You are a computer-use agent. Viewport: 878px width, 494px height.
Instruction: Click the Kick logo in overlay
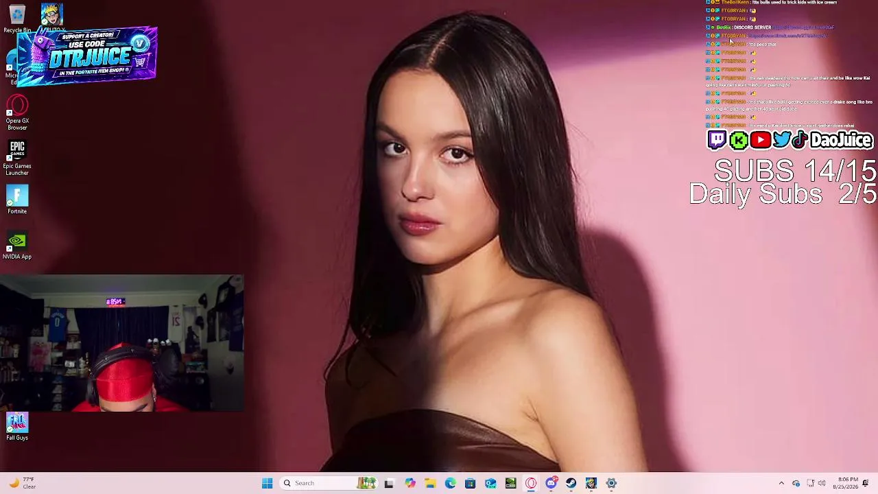tap(739, 141)
